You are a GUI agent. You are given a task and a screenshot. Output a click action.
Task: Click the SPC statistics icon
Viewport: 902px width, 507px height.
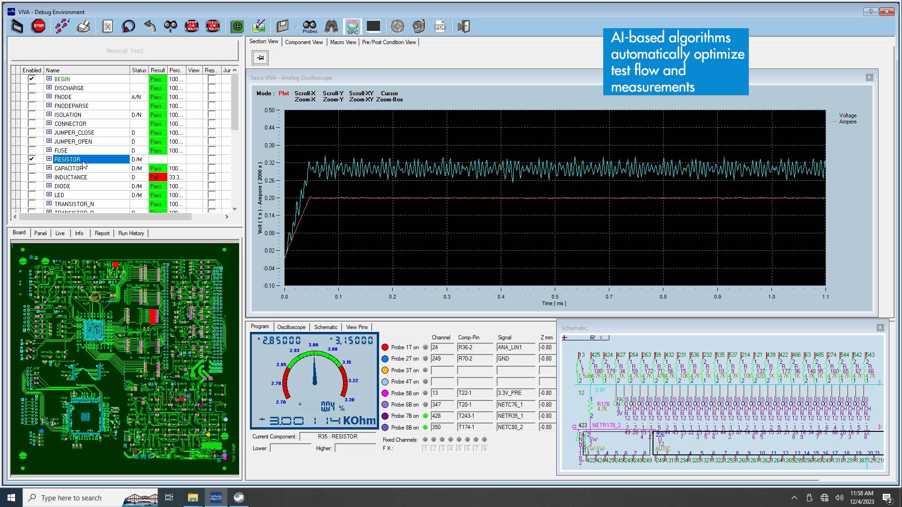[x=352, y=26]
